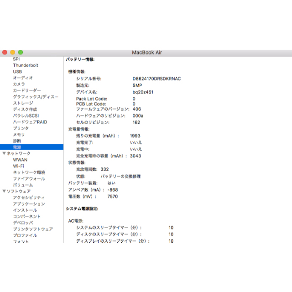
Task: Select デベロッパ in the sidebar
Action: coord(23,223)
